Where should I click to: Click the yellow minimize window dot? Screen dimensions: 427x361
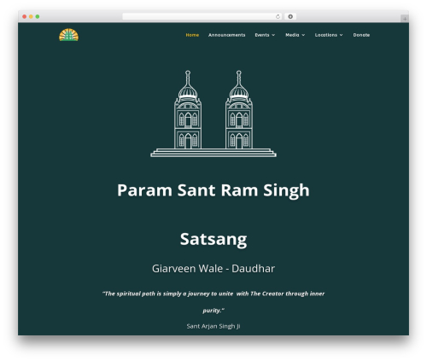click(x=31, y=16)
